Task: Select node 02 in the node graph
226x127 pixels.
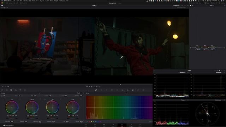Action: (x=206, y=47)
